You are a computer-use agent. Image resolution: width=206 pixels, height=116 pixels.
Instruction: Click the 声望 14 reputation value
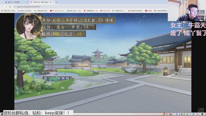tap(80, 27)
